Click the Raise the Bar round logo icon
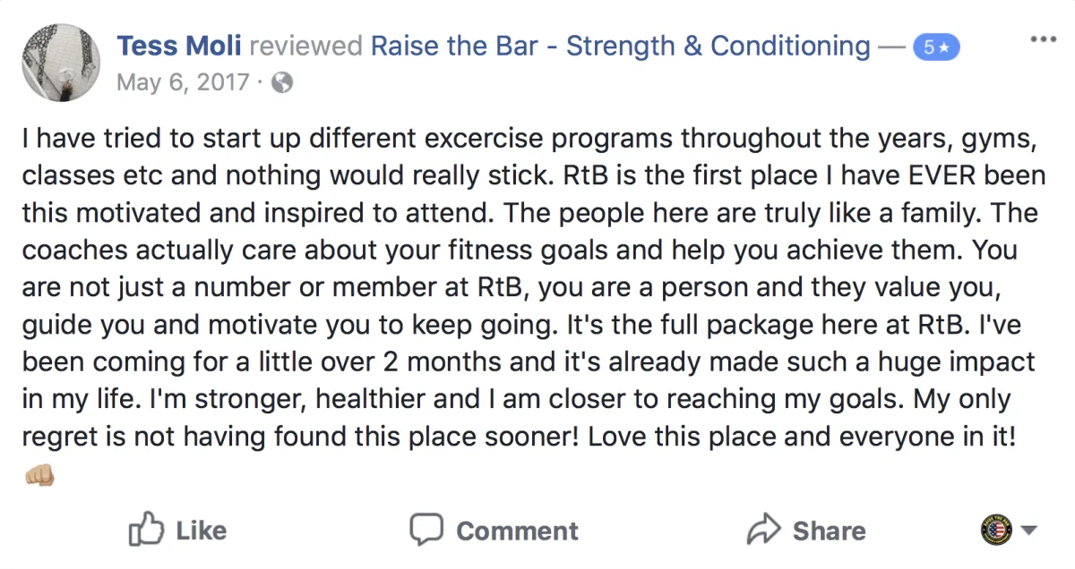 (x=996, y=530)
